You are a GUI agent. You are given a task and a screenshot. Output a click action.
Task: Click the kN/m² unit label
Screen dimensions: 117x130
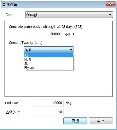click(x=69, y=34)
